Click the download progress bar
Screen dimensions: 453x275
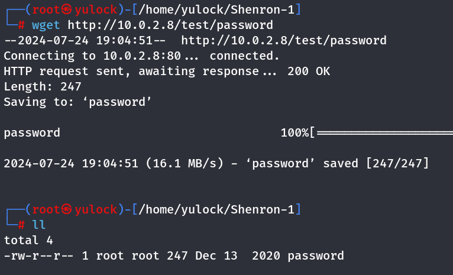pos(384,133)
